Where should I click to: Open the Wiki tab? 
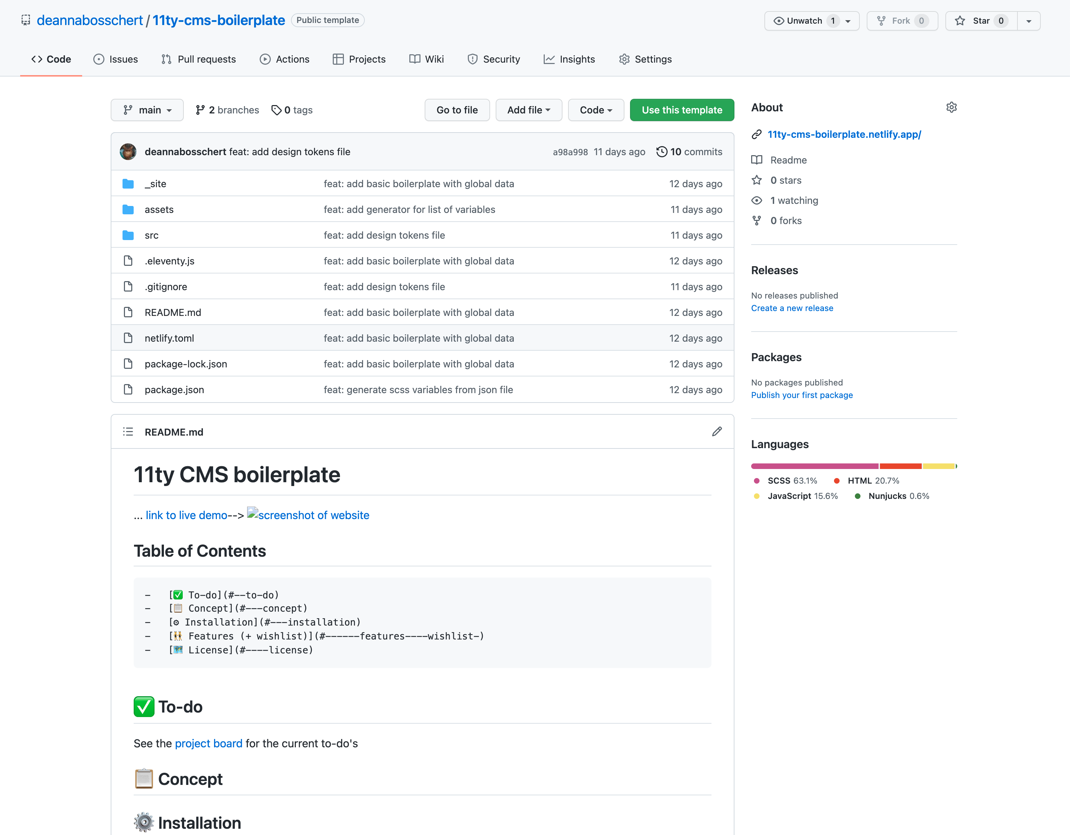coord(434,59)
